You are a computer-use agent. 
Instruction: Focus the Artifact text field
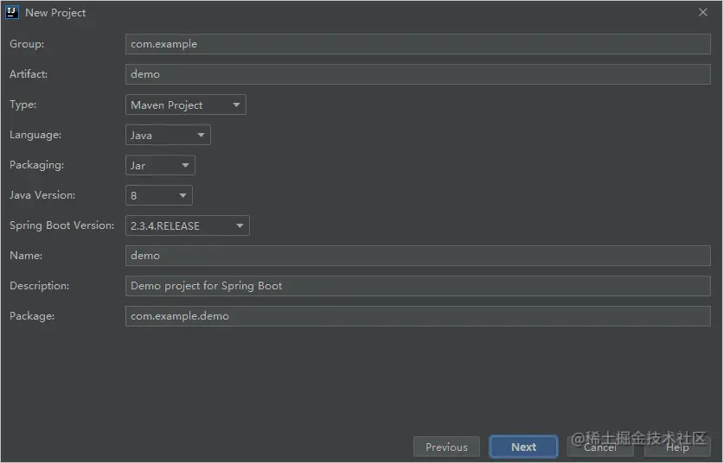coord(417,74)
